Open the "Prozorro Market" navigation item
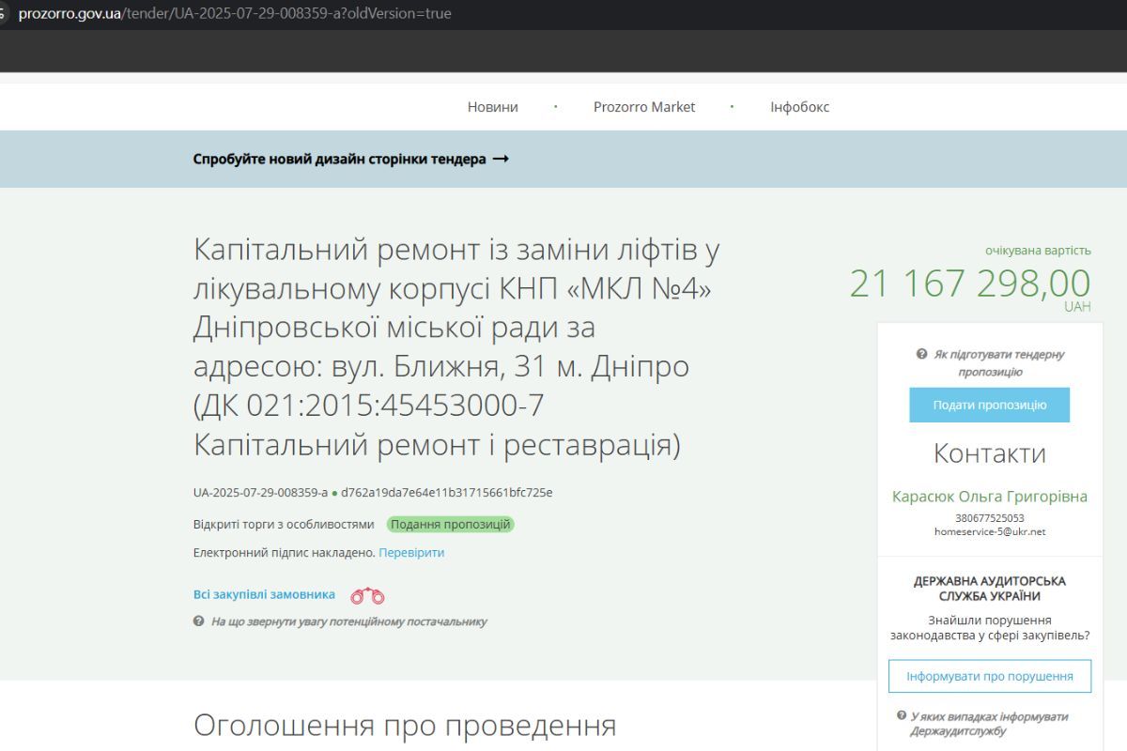The width and height of the screenshot is (1127, 751). (644, 106)
